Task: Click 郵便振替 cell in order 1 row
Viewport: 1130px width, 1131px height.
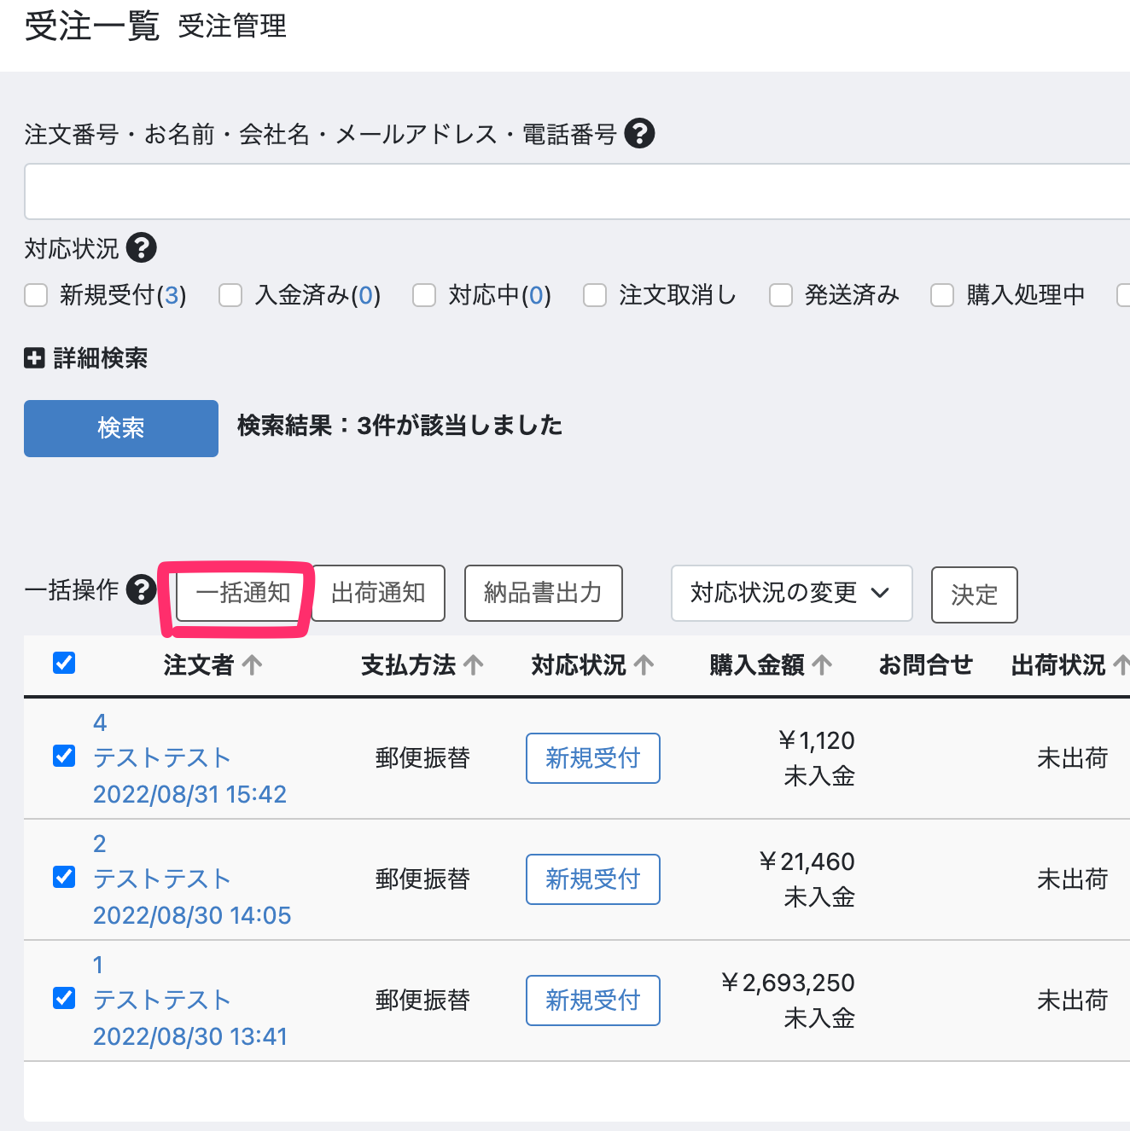Action: pyautogui.click(x=423, y=1000)
